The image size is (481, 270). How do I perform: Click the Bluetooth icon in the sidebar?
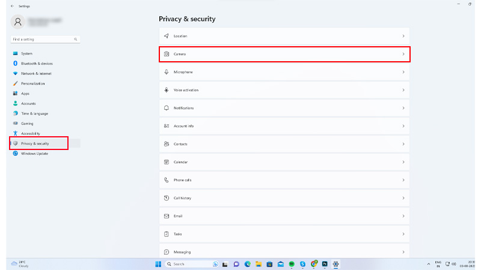[x=16, y=64]
